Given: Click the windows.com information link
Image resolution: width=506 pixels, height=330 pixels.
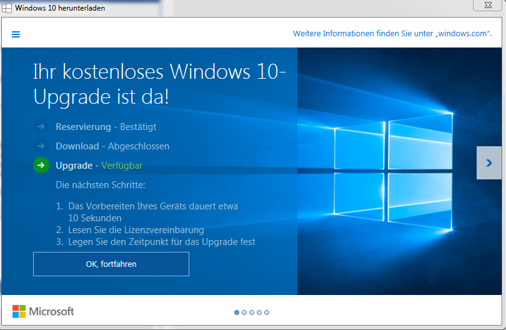Looking at the screenshot, I should pos(392,34).
